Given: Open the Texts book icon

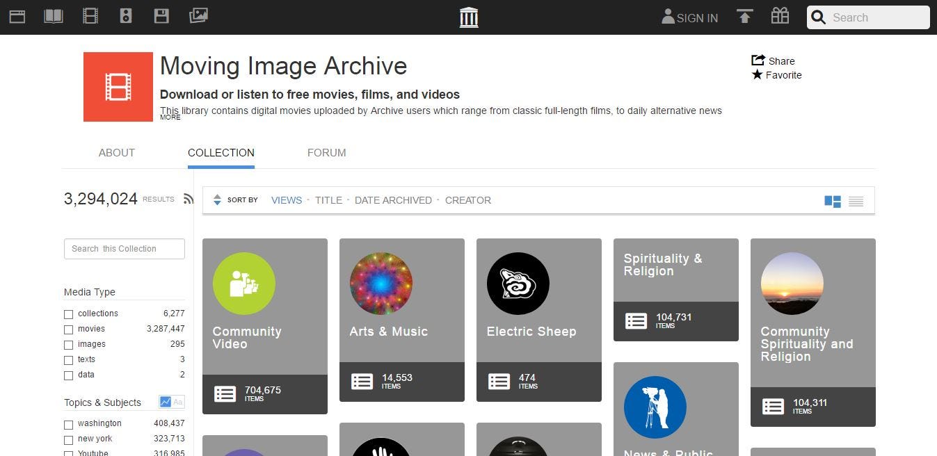Looking at the screenshot, I should tap(54, 16).
